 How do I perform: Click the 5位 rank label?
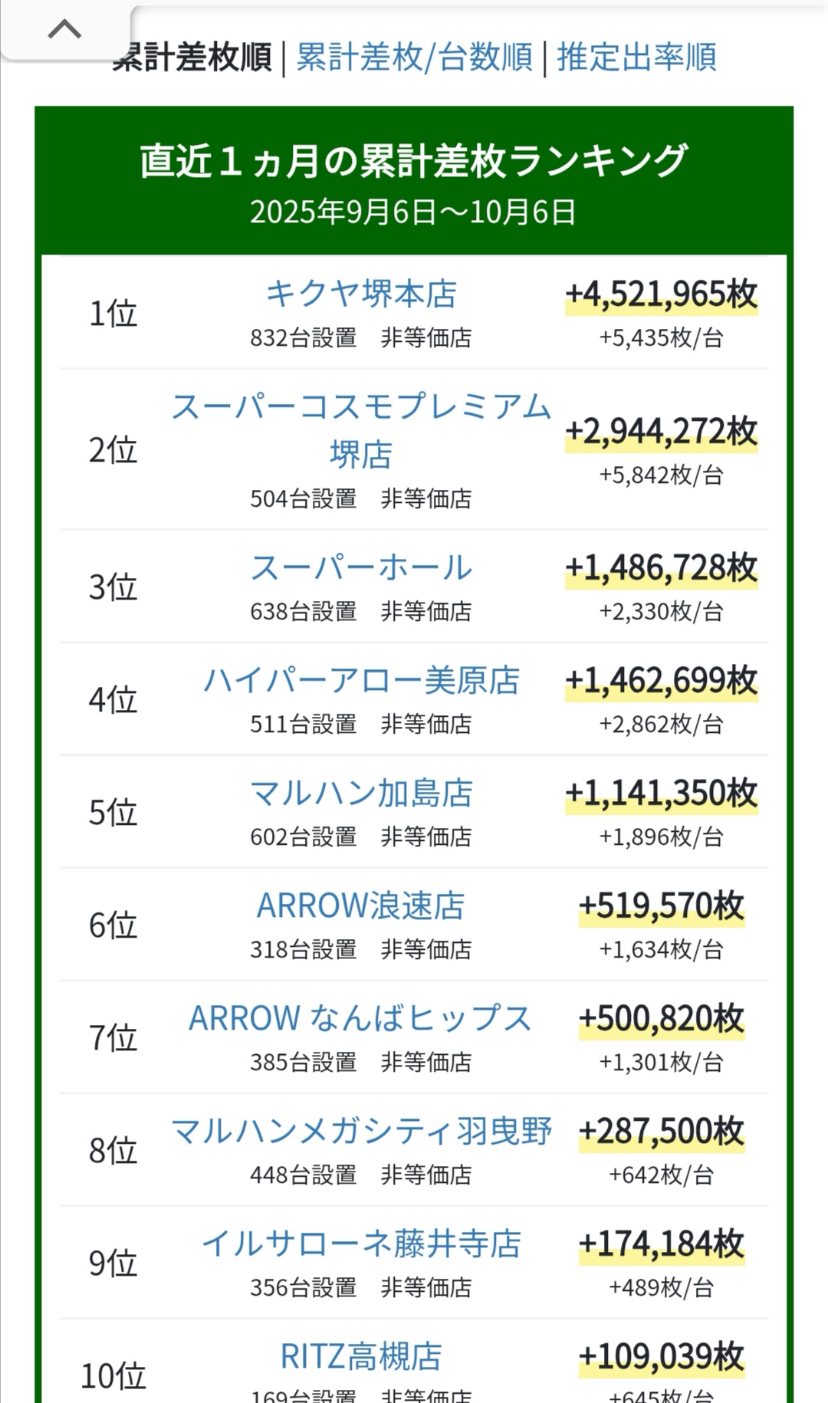pos(113,813)
